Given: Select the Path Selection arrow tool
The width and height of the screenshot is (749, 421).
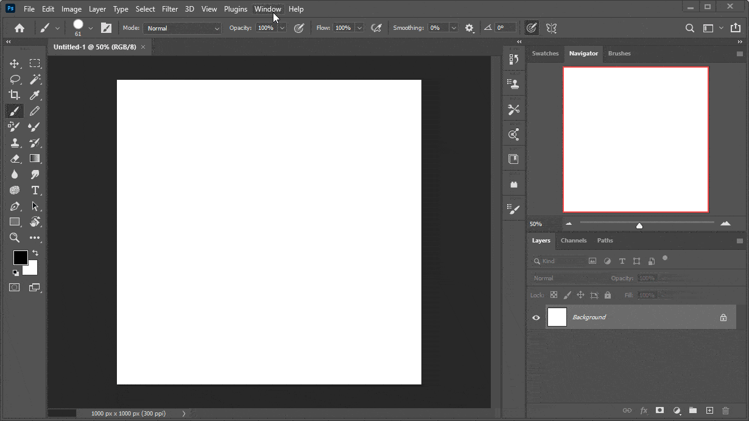Looking at the screenshot, I should [35, 206].
